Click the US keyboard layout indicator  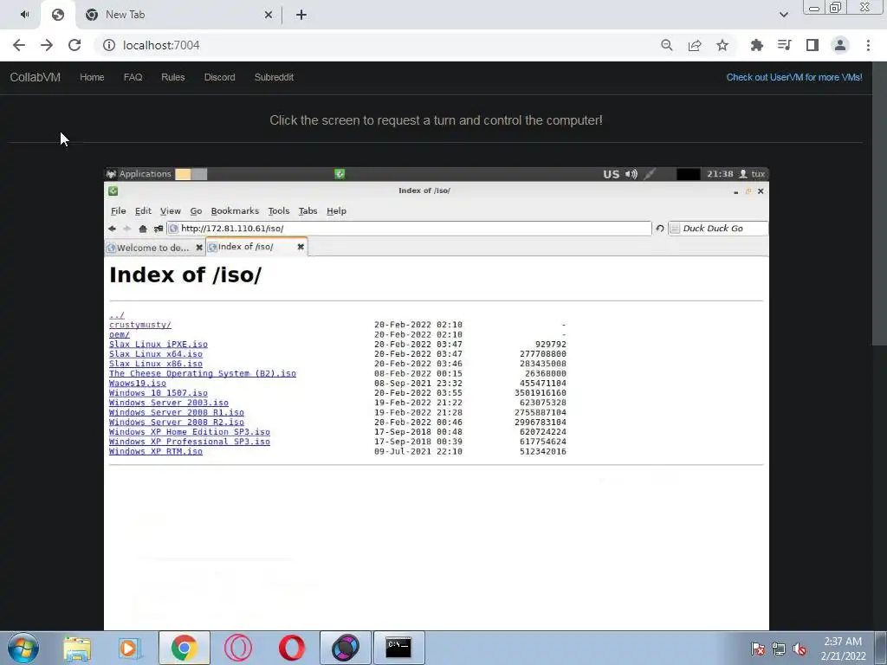611,174
